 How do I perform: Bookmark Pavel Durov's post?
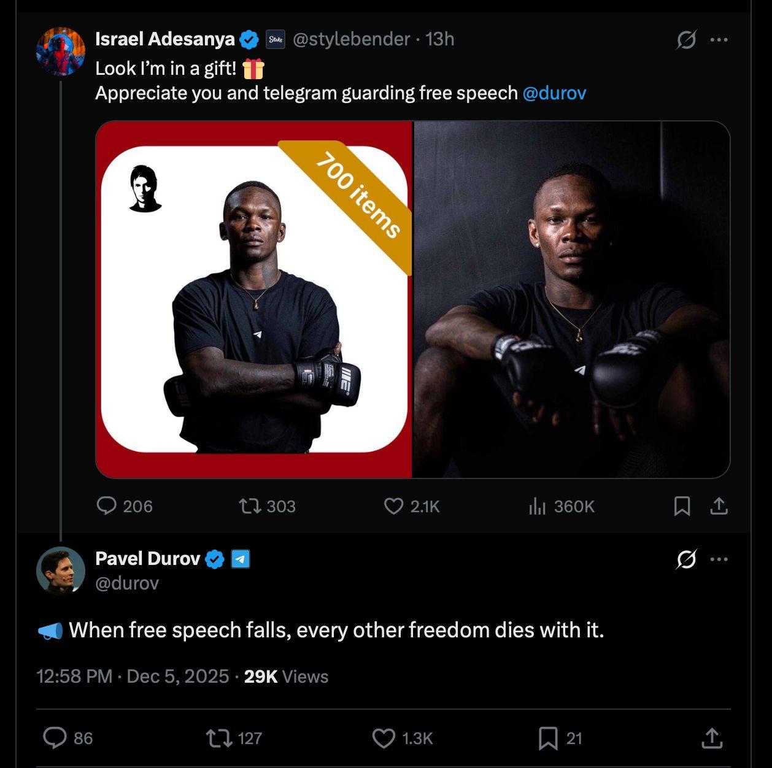(547, 738)
